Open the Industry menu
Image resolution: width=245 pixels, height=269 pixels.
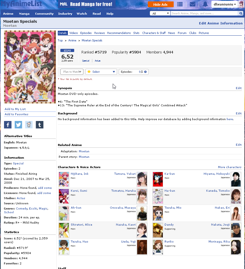click(65, 14)
